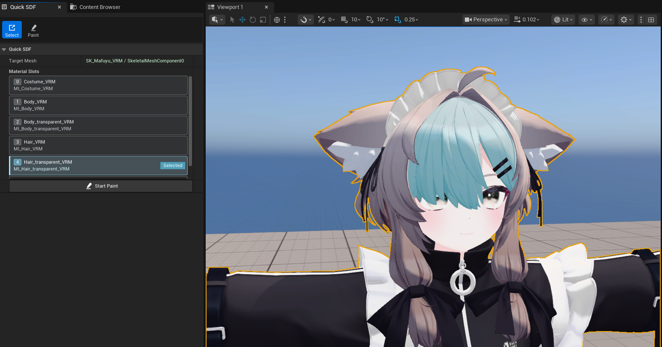Open the performance and scalability gauge menu
Screen dimensions: 662x347
pyautogui.click(x=606, y=20)
